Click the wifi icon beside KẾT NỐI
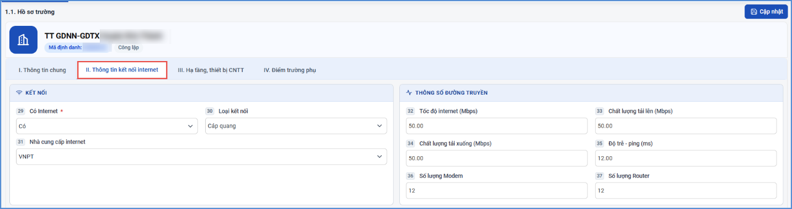The width and height of the screenshot is (792, 209). tap(19, 92)
